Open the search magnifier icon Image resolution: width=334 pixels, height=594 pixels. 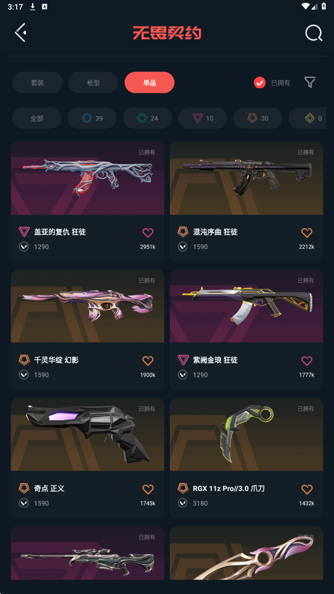313,33
